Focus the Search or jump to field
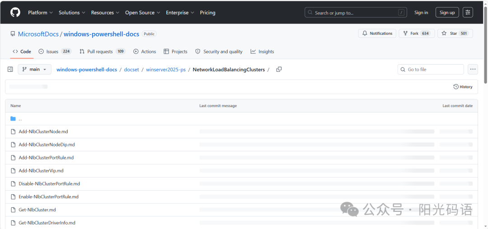The image size is (488, 229). (x=356, y=13)
